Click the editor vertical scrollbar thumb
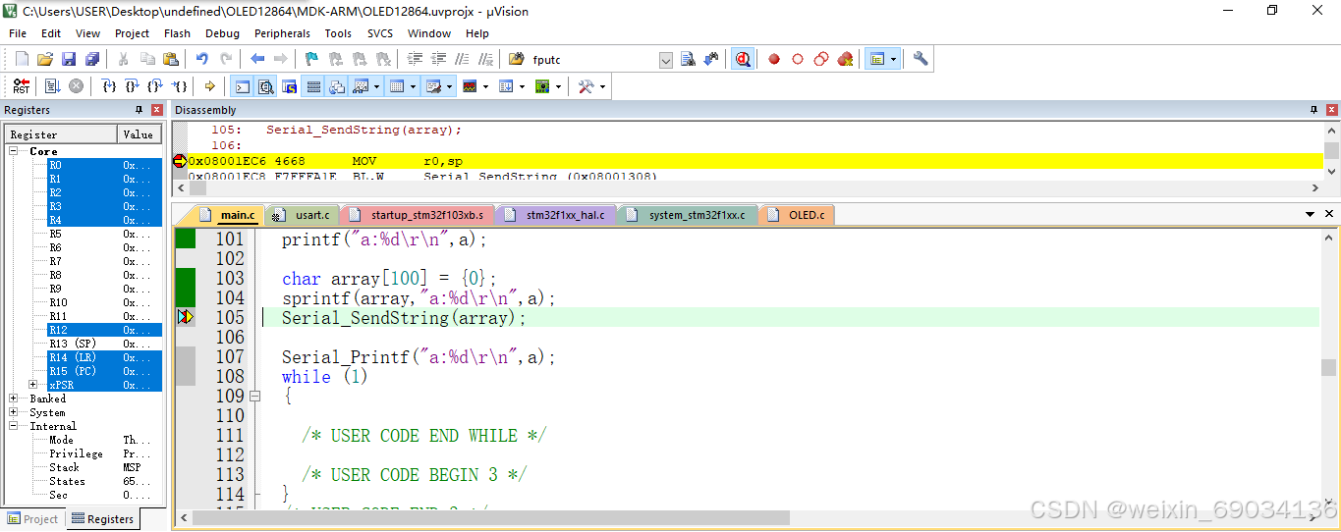The height and width of the screenshot is (532, 1341). [1329, 367]
